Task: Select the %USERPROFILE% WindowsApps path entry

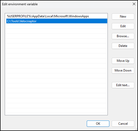Action: coord(56,16)
